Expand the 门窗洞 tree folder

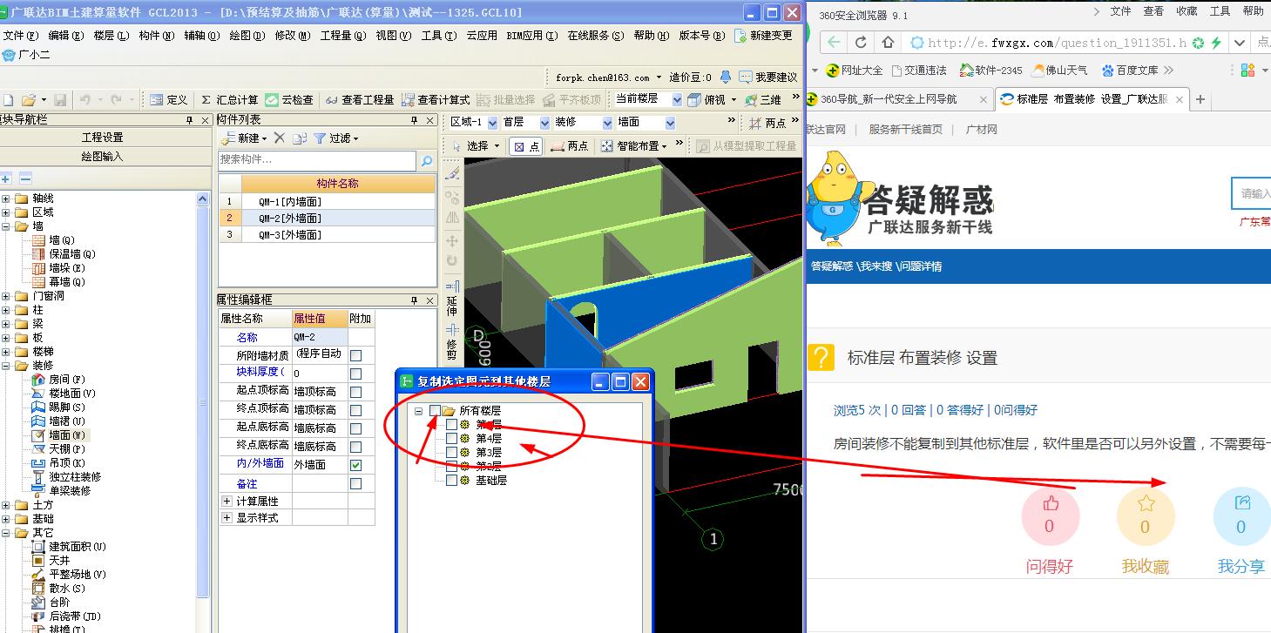point(6,296)
